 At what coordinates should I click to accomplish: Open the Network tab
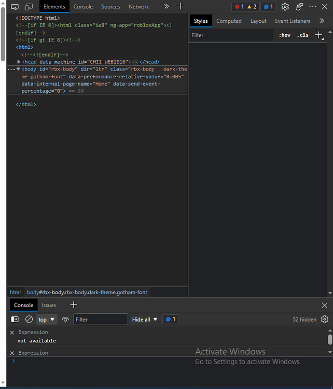138,7
